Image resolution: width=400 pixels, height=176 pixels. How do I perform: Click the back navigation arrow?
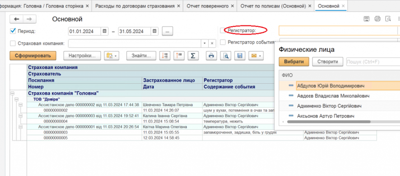pyautogui.click(x=17, y=19)
